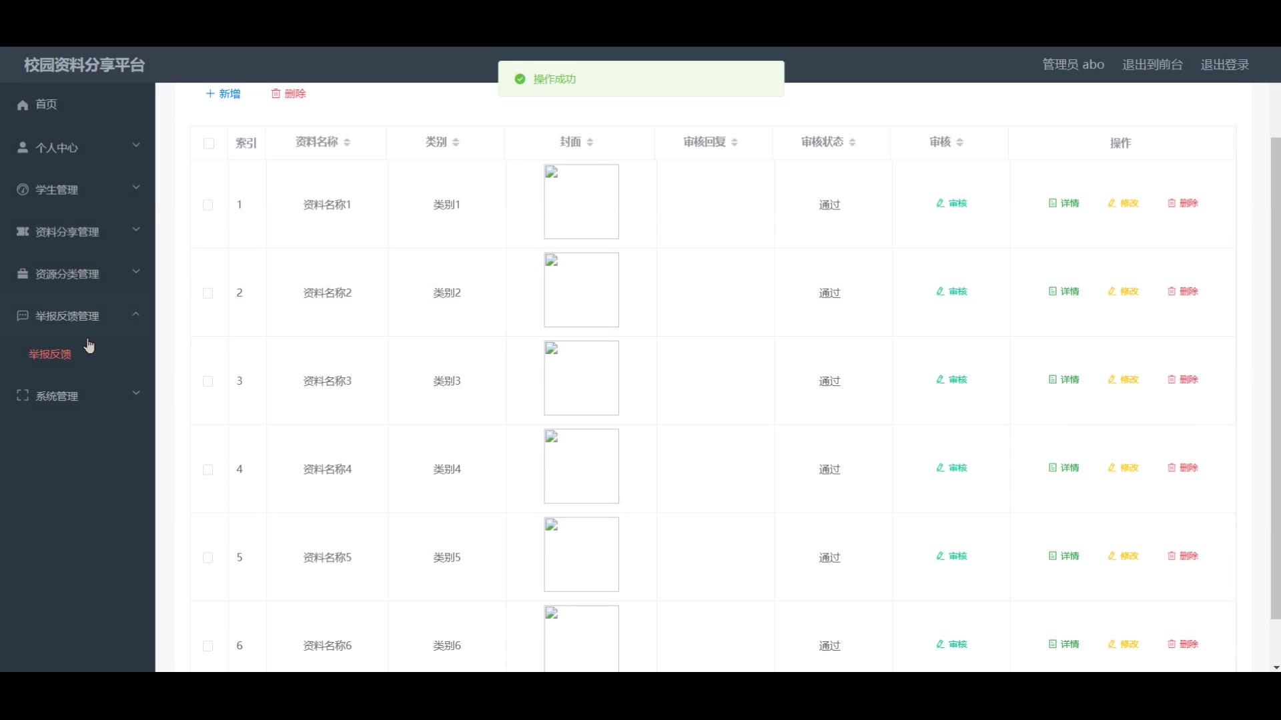Click the chat icon for 举报反馈管理
The image size is (1281, 720).
point(23,315)
